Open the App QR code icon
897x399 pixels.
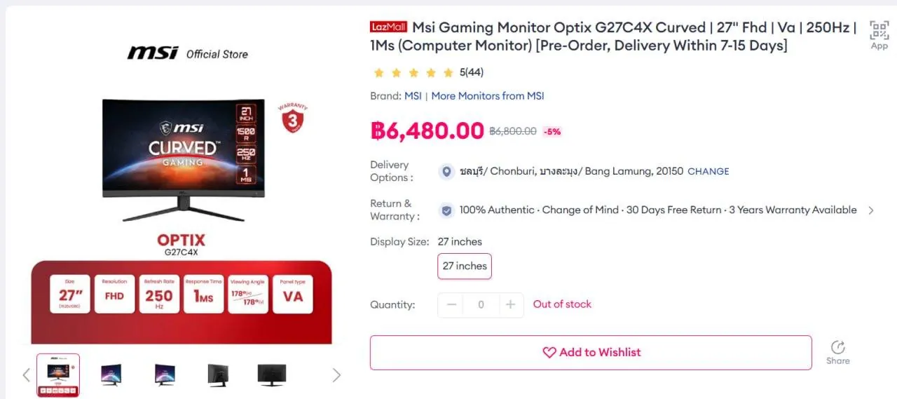(x=879, y=30)
